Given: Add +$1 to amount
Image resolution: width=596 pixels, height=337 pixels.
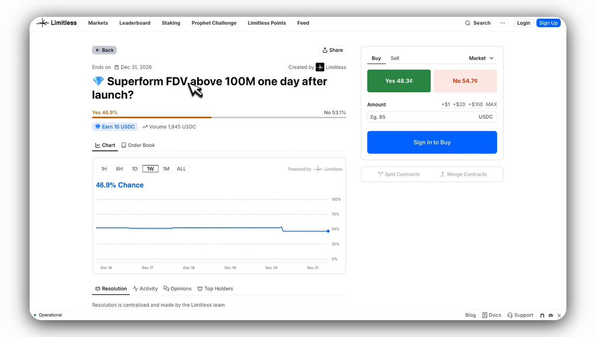Looking at the screenshot, I should click(x=446, y=105).
